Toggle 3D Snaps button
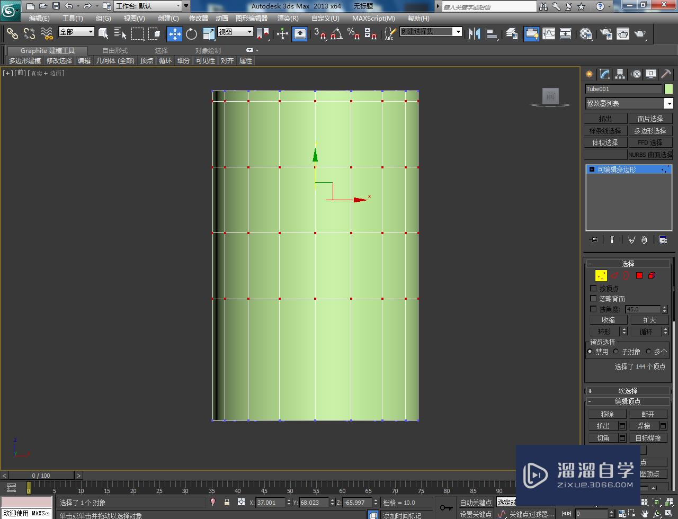The height and width of the screenshot is (519, 678). click(x=319, y=33)
